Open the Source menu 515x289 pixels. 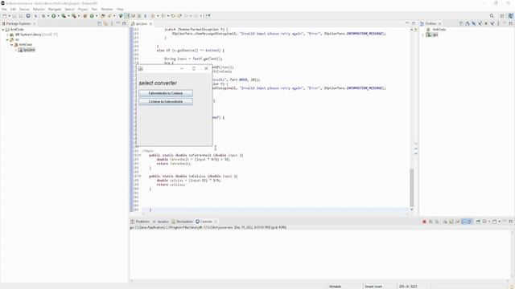tap(24, 9)
